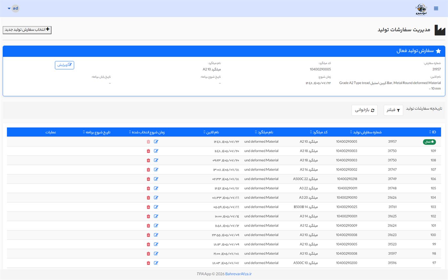Screen dimensions: 448x280
Task: Delete row with ID 105
Action: point(148,188)
